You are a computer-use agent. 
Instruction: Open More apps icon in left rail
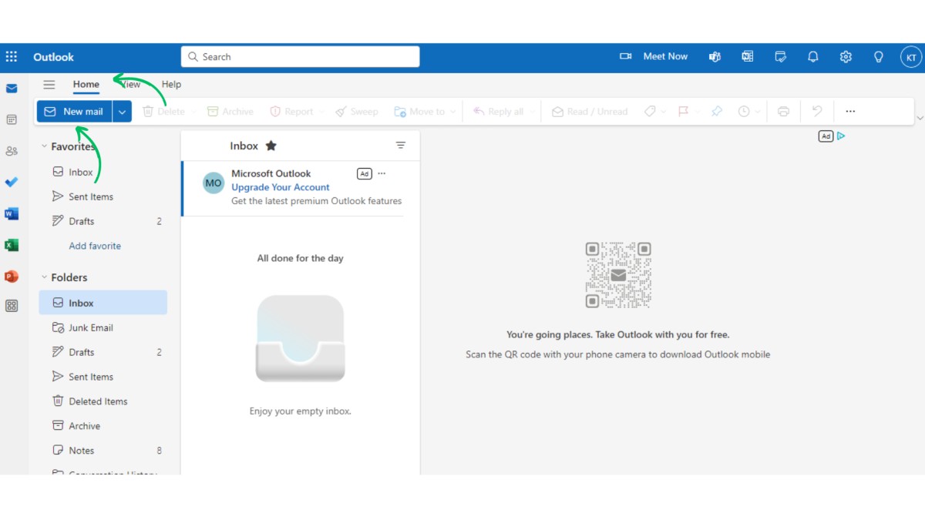[x=12, y=306]
